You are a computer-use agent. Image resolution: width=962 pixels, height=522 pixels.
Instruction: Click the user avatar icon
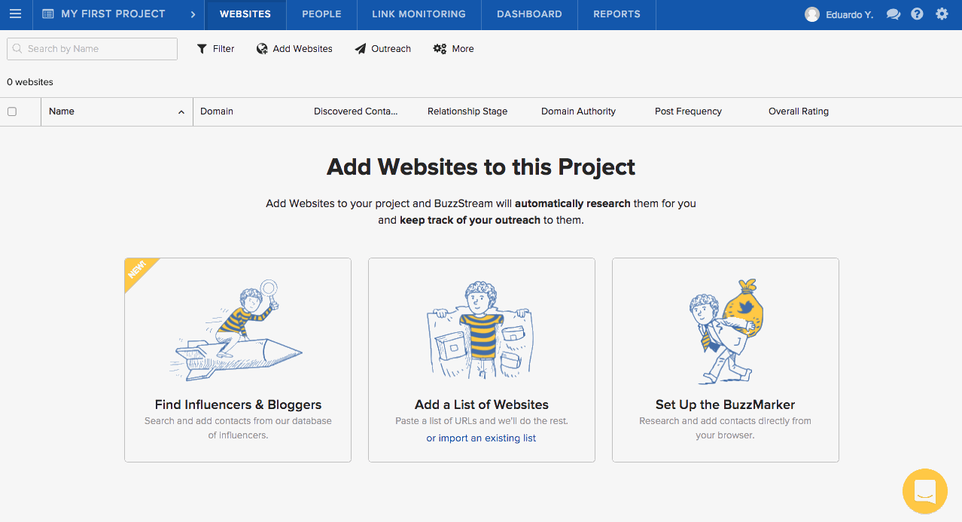812,14
